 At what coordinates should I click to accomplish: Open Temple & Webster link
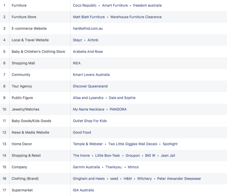(x=88, y=144)
